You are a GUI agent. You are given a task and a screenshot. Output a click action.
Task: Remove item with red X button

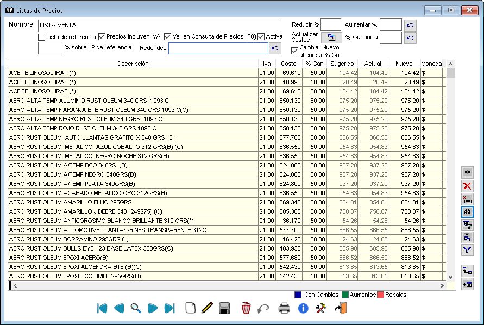coord(467,186)
